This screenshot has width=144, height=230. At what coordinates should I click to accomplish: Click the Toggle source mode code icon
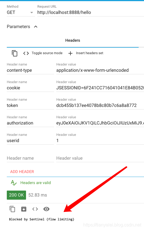pyautogui.click(x=26, y=53)
